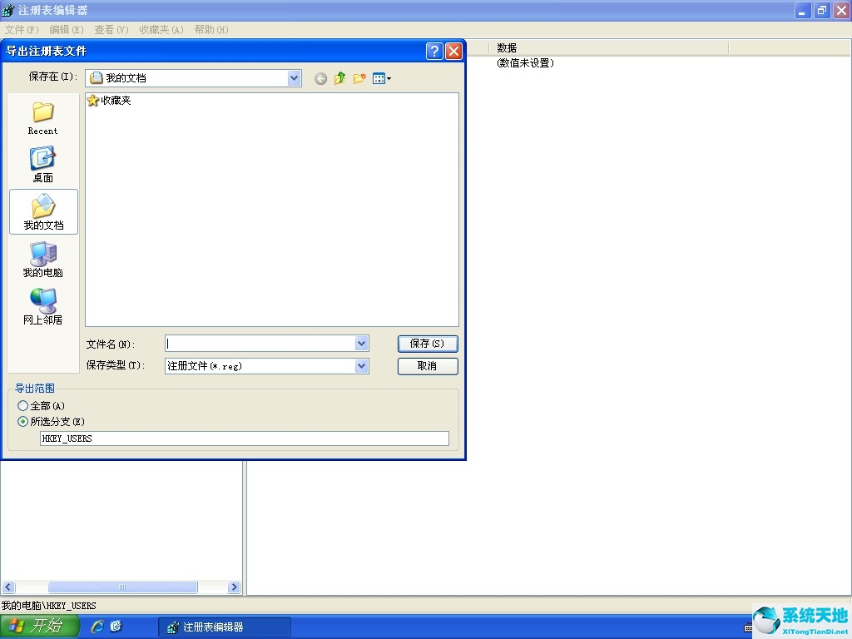
Task: Click the Recent places icon
Action: pyautogui.click(x=42, y=117)
